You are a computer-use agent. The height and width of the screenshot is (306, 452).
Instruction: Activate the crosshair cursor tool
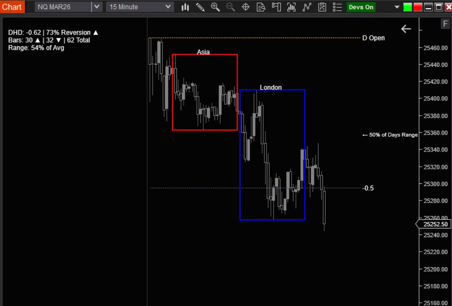(246, 7)
